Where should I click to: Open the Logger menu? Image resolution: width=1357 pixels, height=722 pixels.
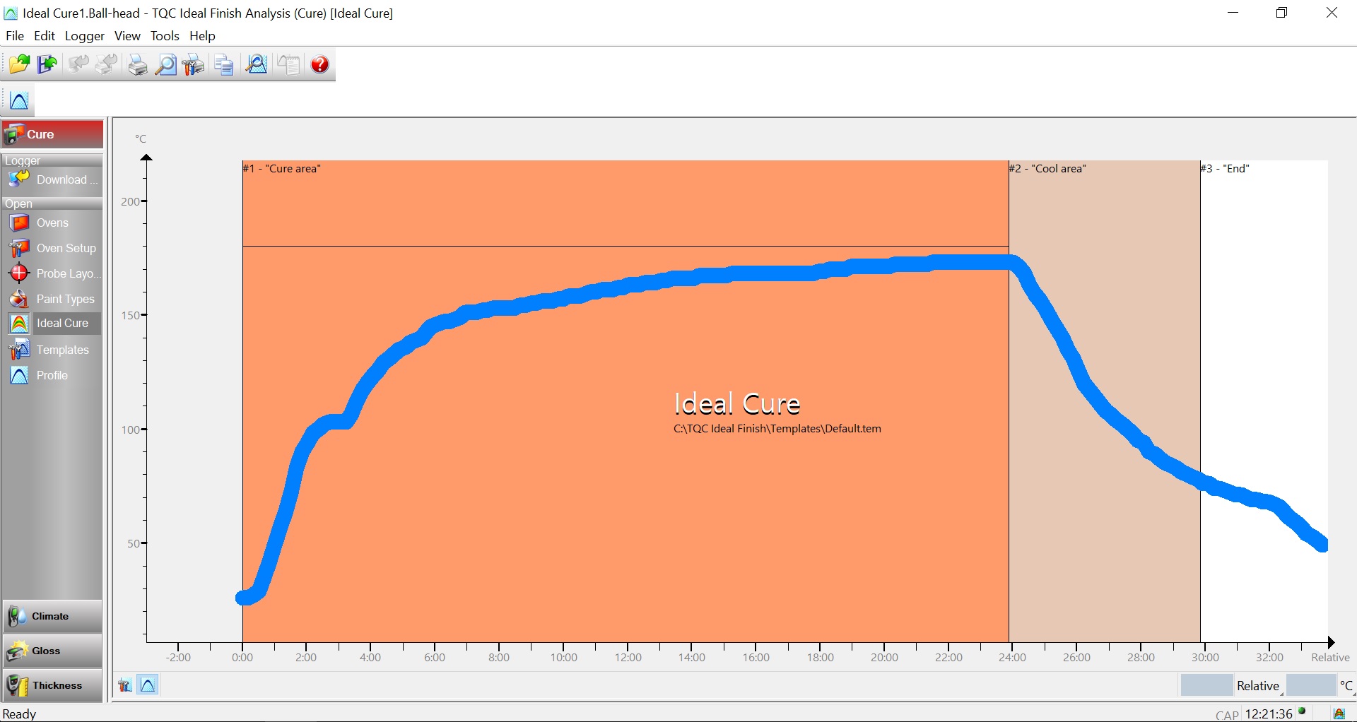click(x=84, y=36)
